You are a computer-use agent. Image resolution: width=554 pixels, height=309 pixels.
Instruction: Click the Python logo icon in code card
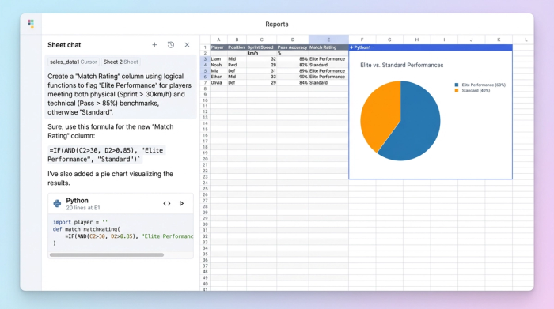57,204
